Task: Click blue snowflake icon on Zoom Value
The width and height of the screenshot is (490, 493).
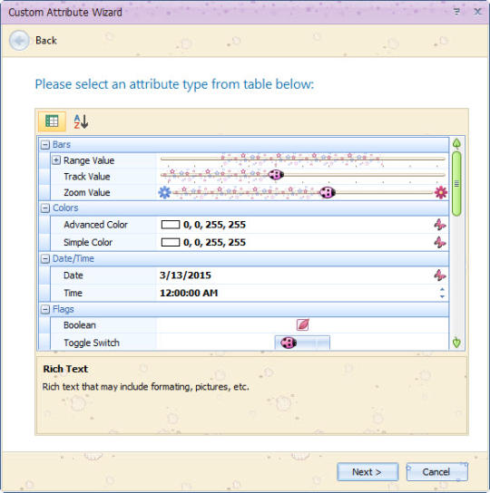Action: (165, 192)
